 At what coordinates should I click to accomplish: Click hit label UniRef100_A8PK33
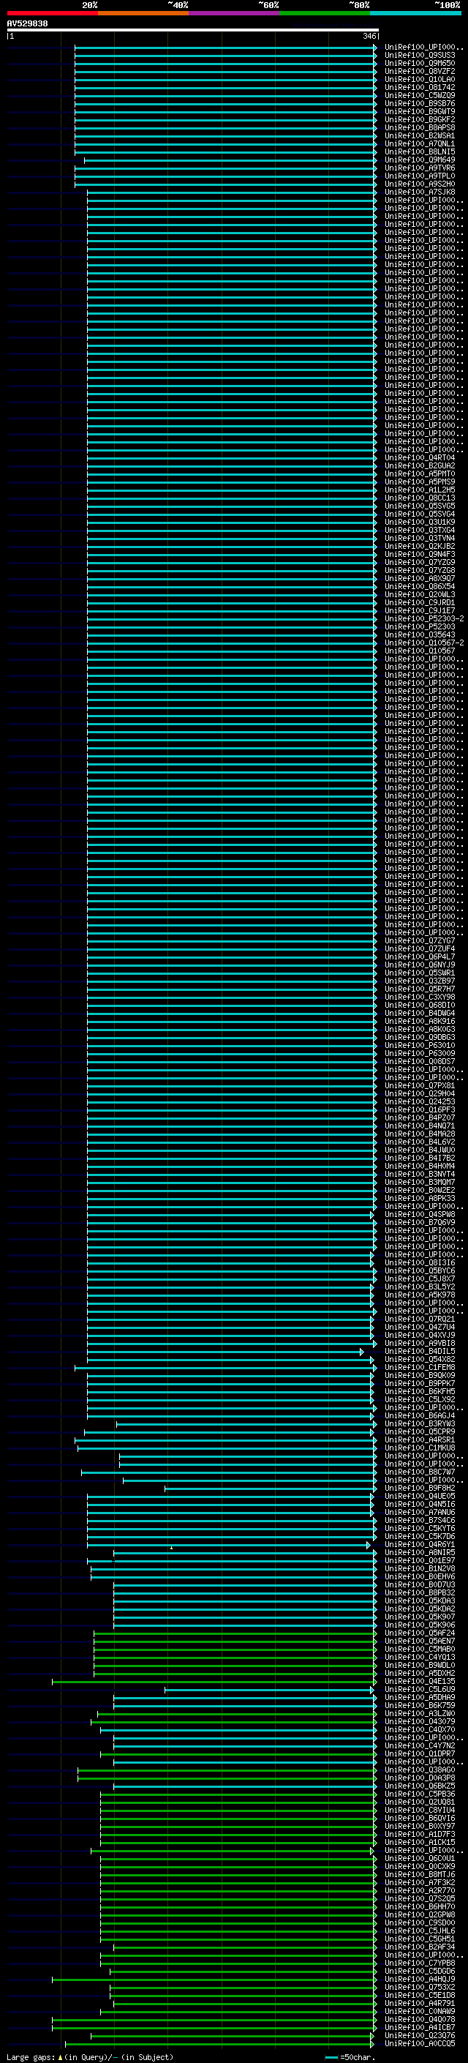click(x=420, y=1199)
